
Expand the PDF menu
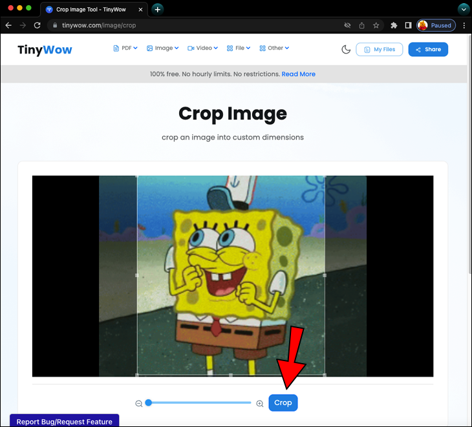point(125,48)
